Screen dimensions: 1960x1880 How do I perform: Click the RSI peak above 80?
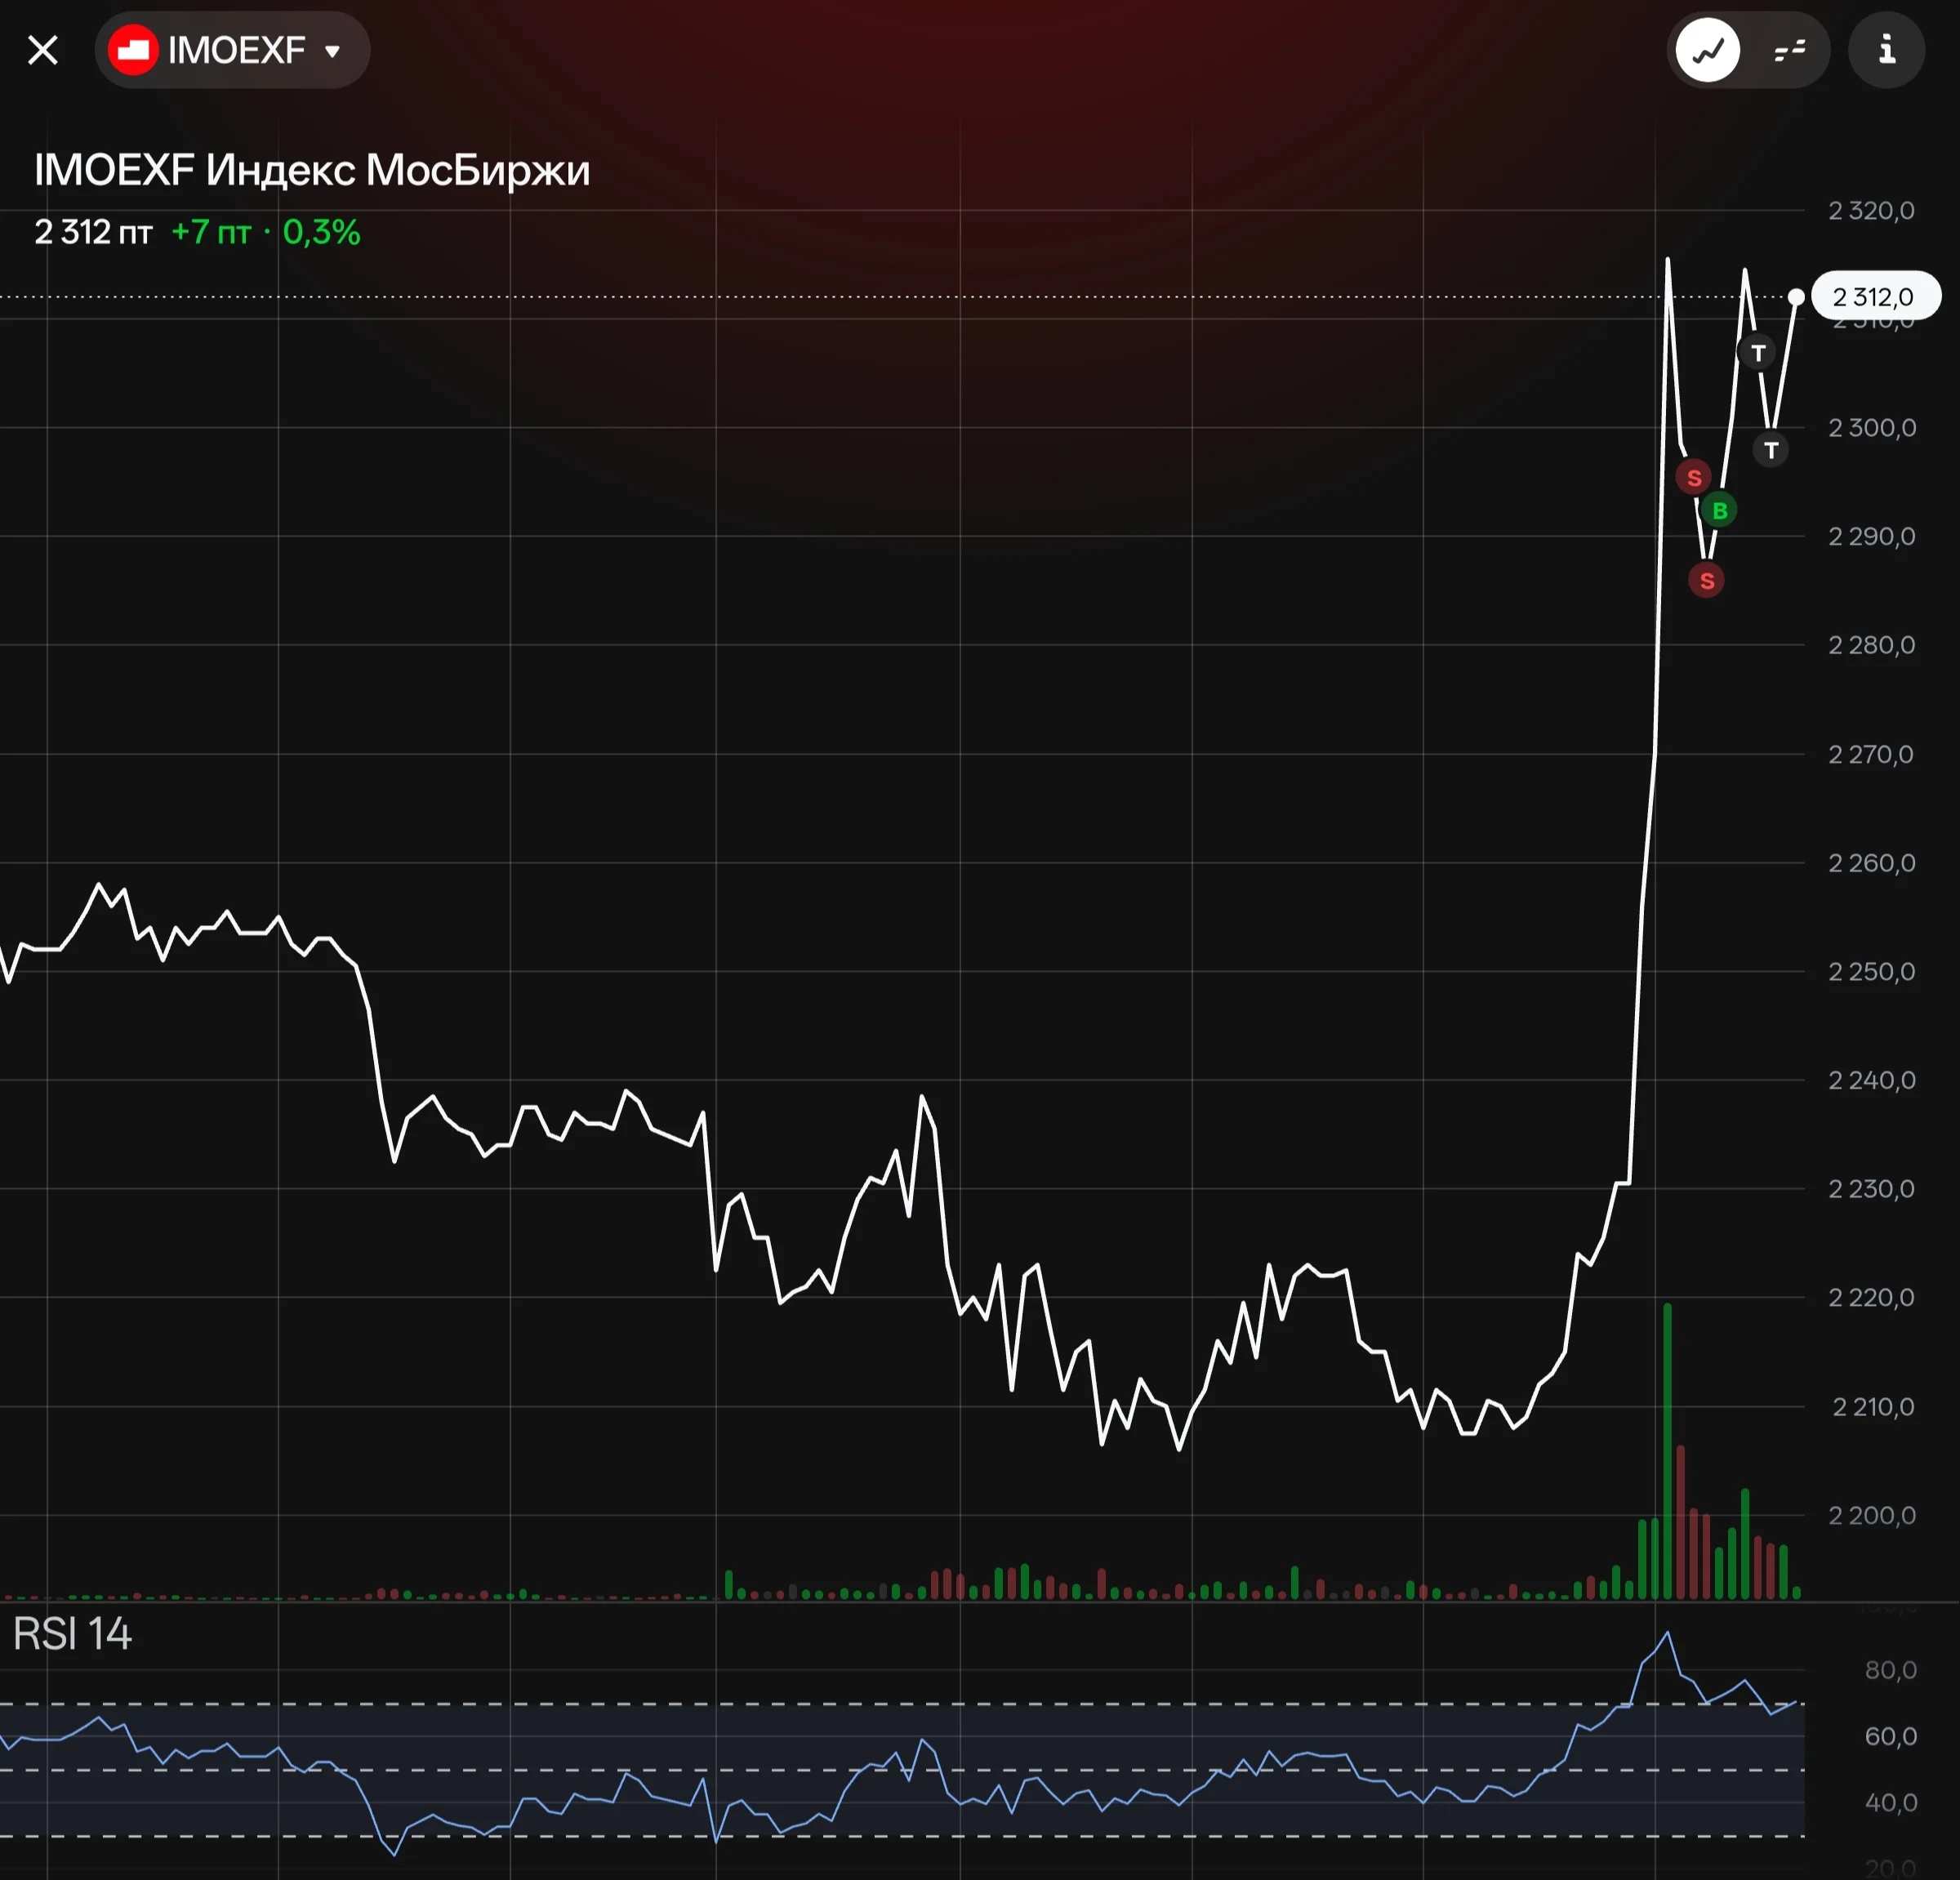(x=1667, y=1634)
